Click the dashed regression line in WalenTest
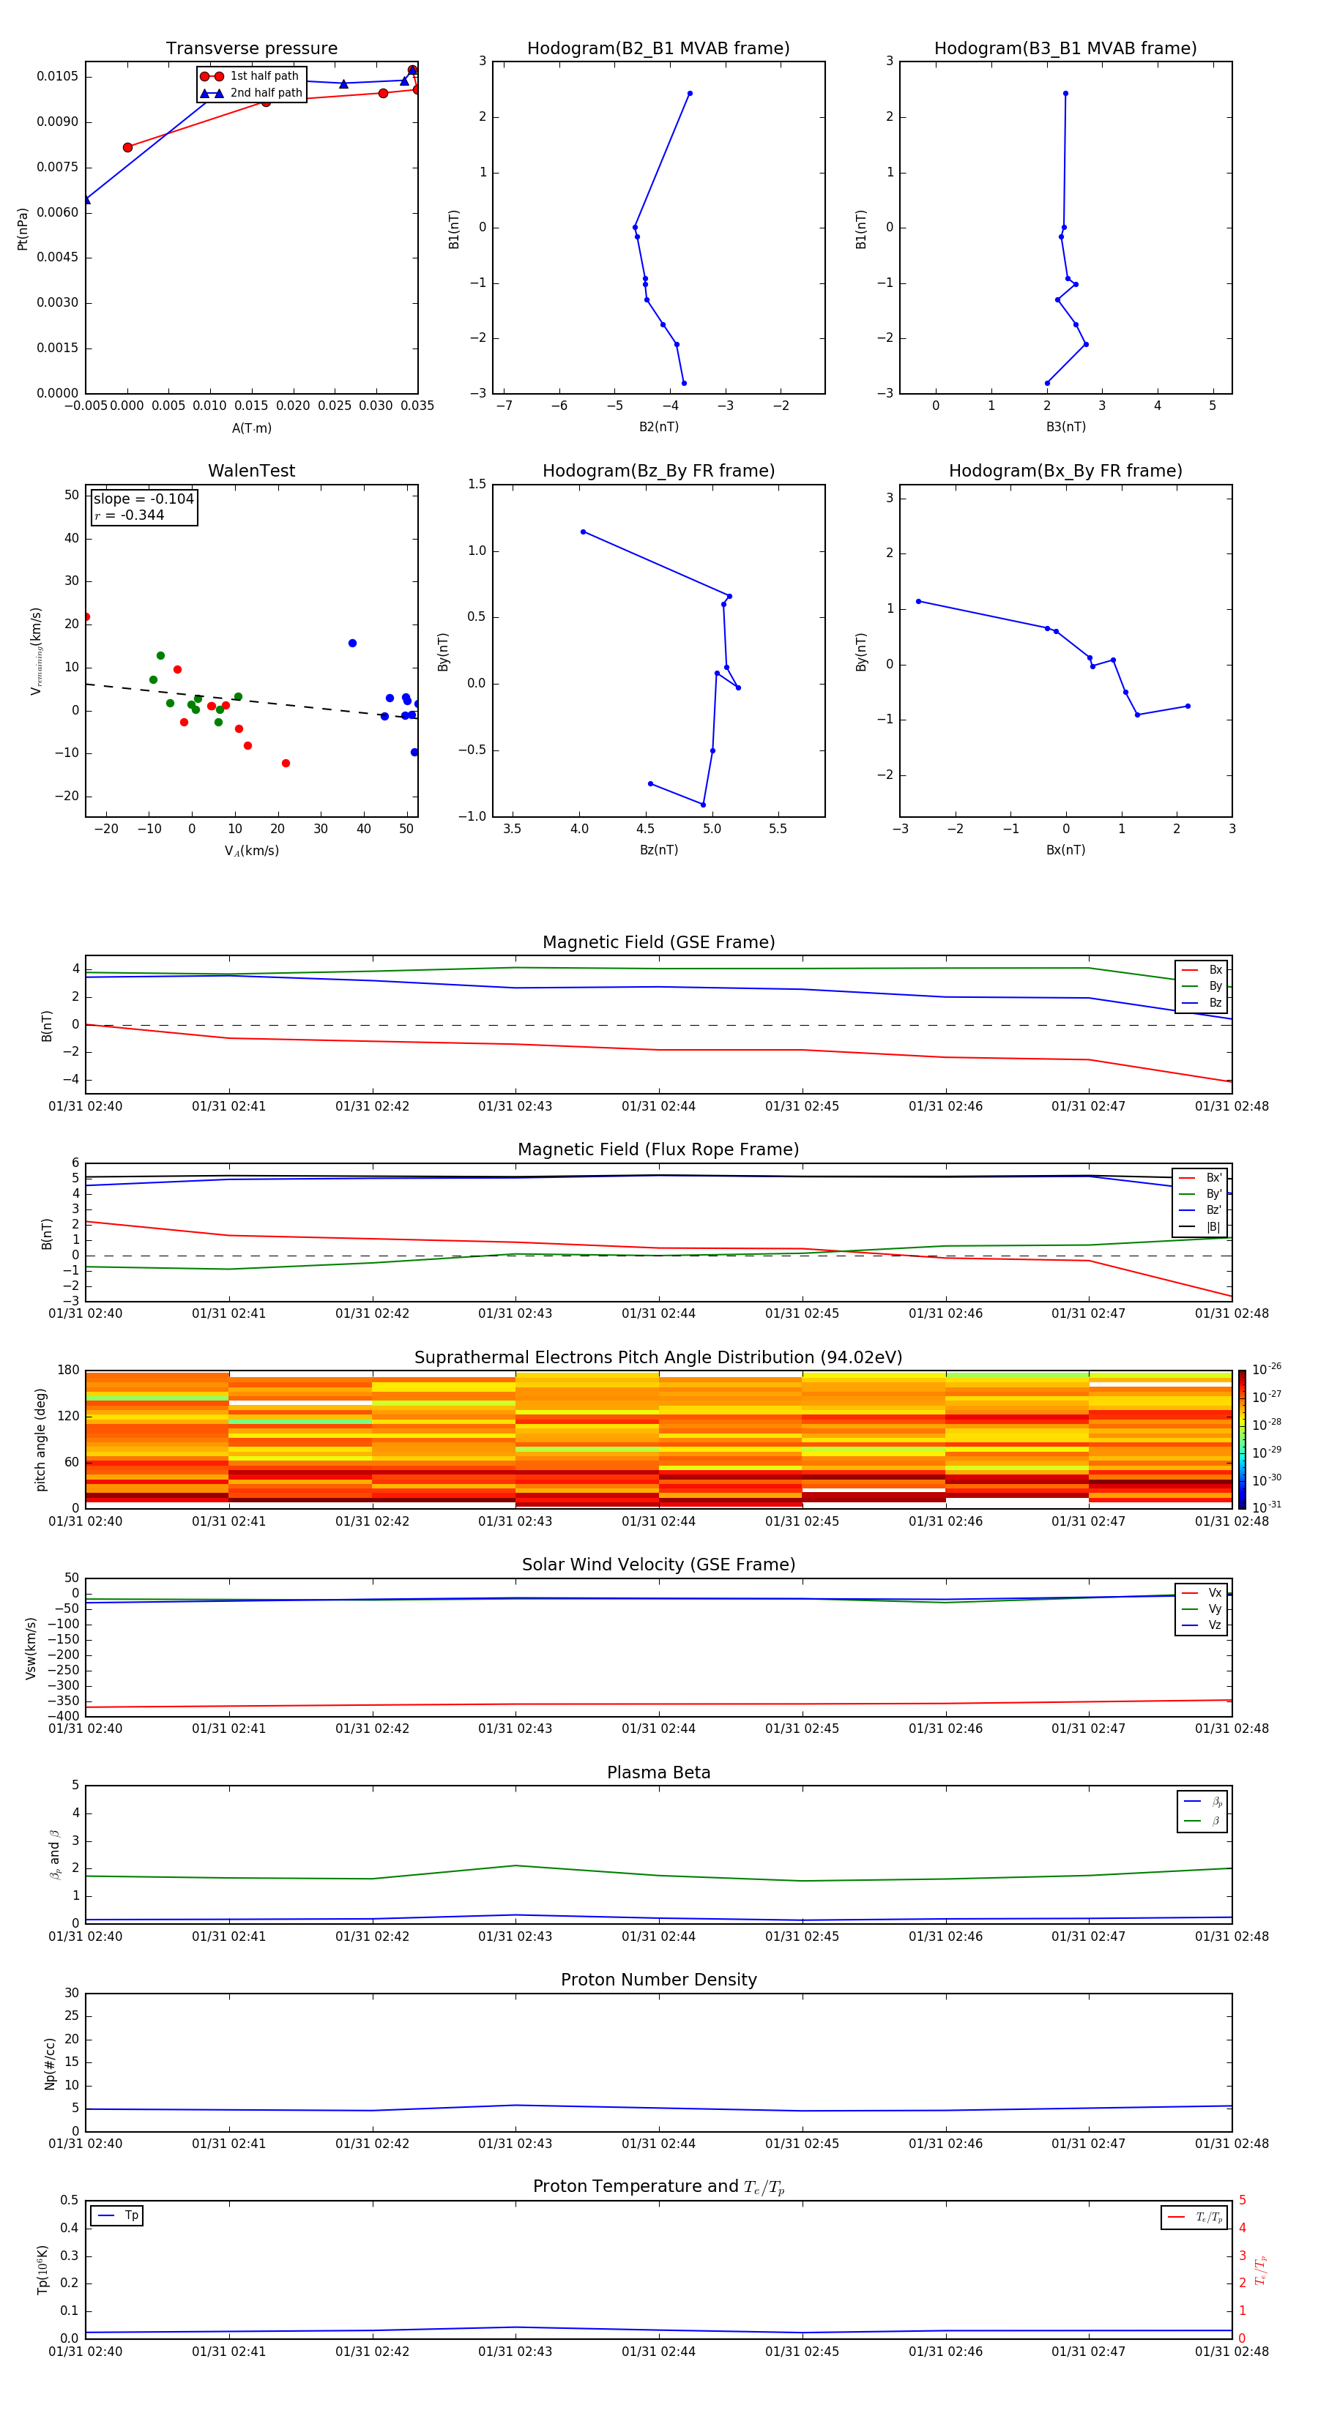Screen dimensions: 1318x2416 click(x=251, y=701)
